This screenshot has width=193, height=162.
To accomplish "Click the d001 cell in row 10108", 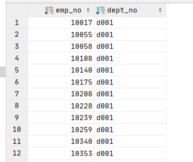I will coord(130,58).
